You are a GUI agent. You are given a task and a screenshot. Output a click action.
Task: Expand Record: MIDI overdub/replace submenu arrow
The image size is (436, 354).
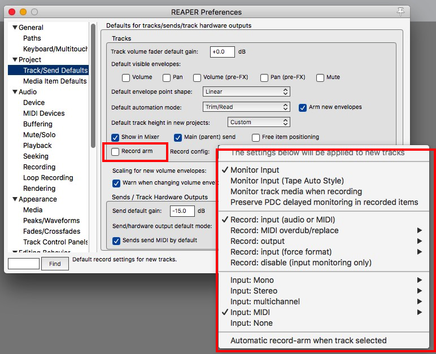point(420,230)
